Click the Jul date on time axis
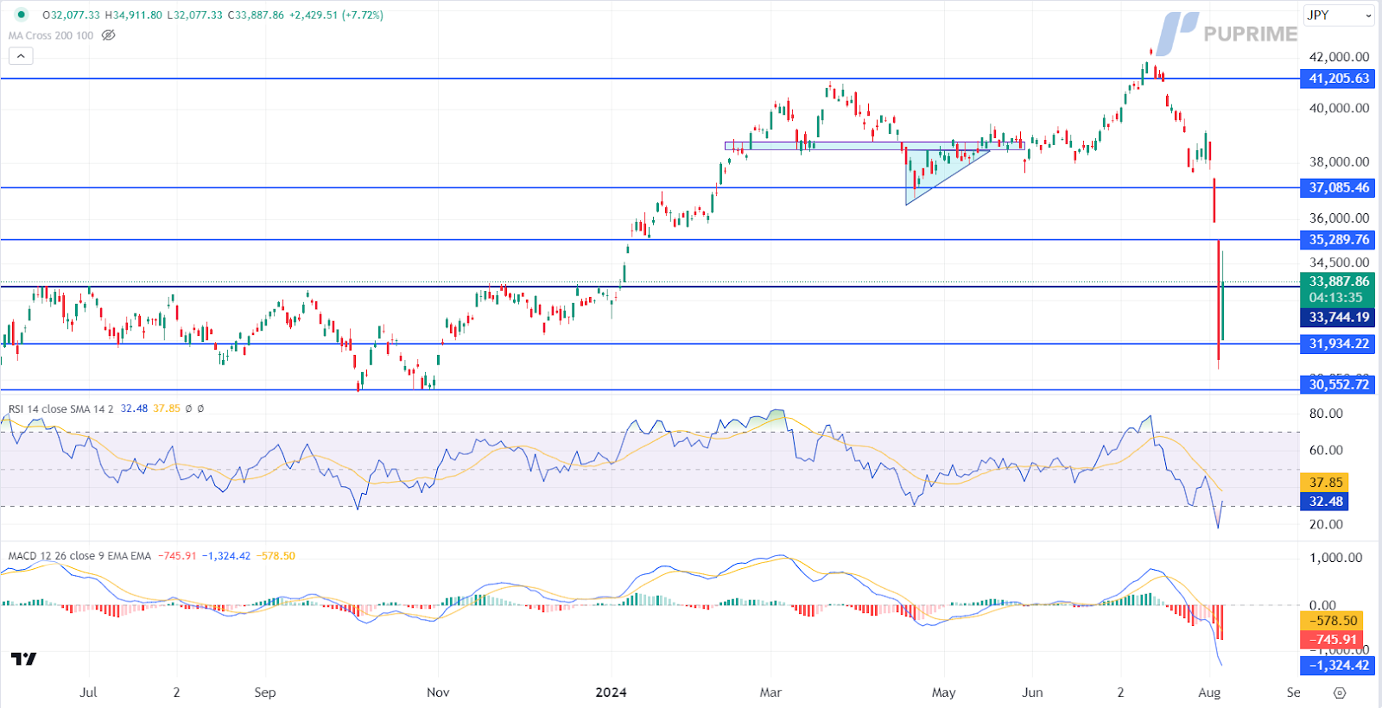 pos(88,692)
